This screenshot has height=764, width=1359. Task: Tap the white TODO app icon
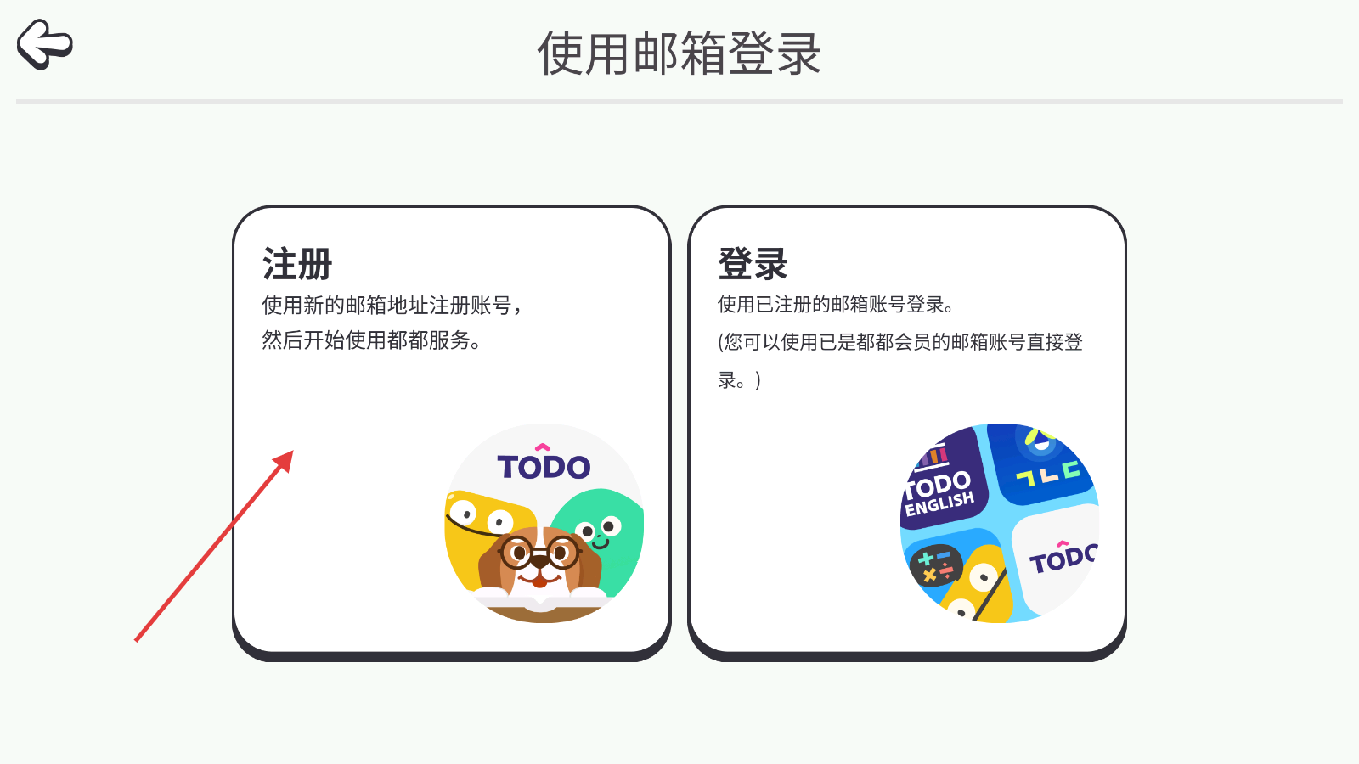click(1057, 559)
